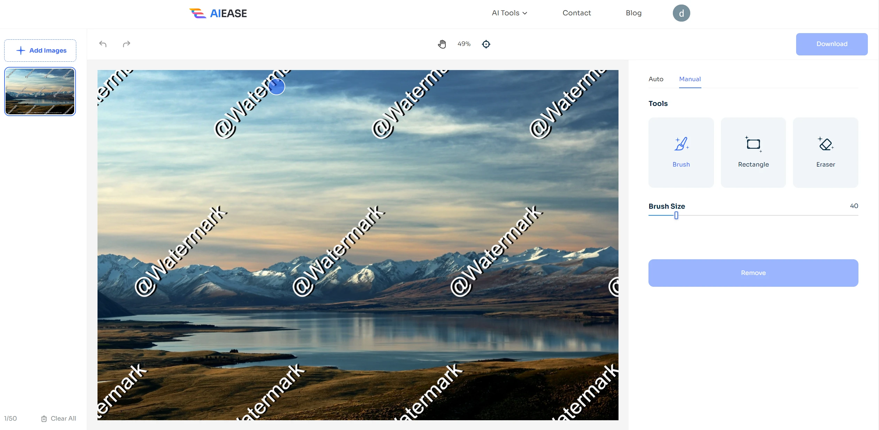Select the Eraser tool
Screen dimensions: 879x430
pos(825,152)
